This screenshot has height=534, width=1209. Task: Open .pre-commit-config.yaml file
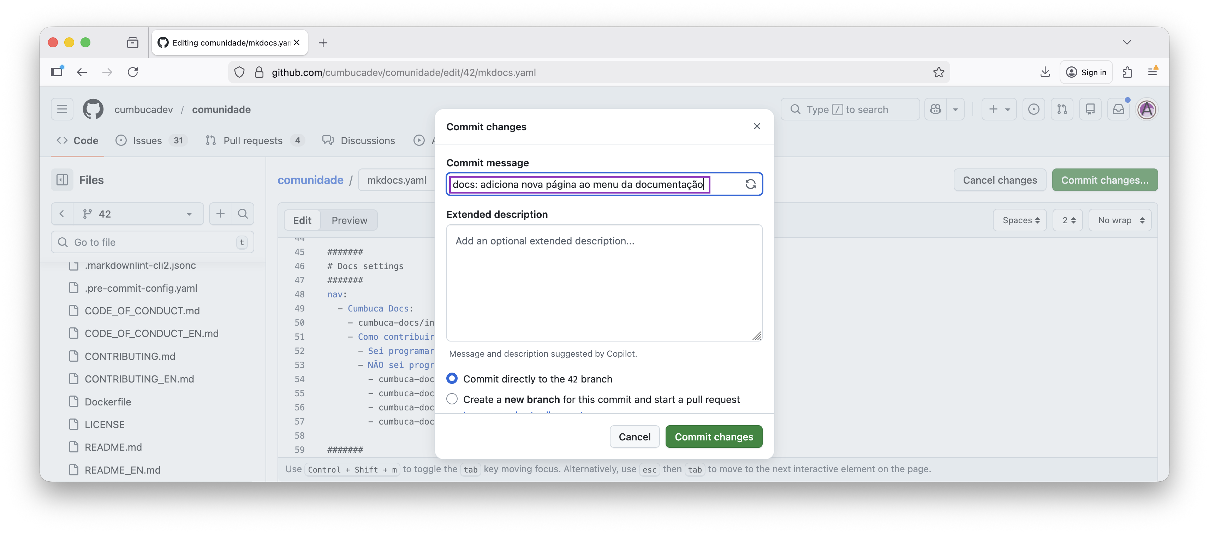tap(141, 287)
